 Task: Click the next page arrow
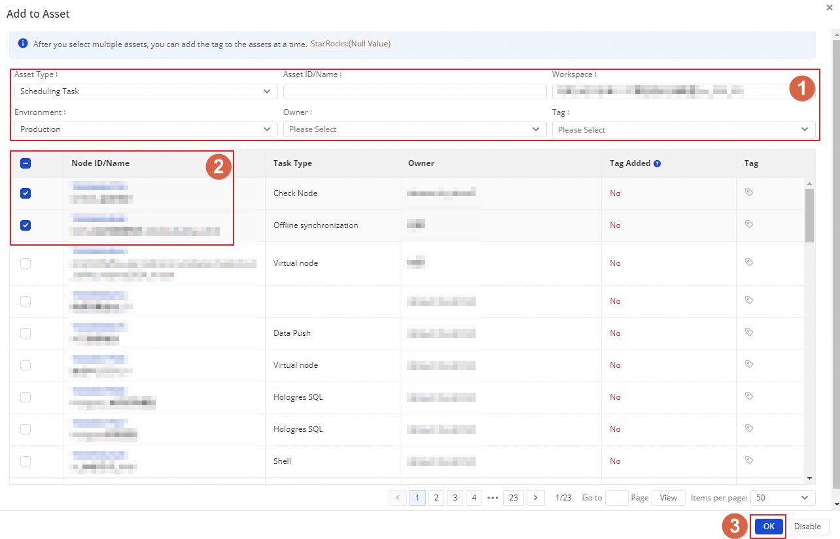pos(536,498)
